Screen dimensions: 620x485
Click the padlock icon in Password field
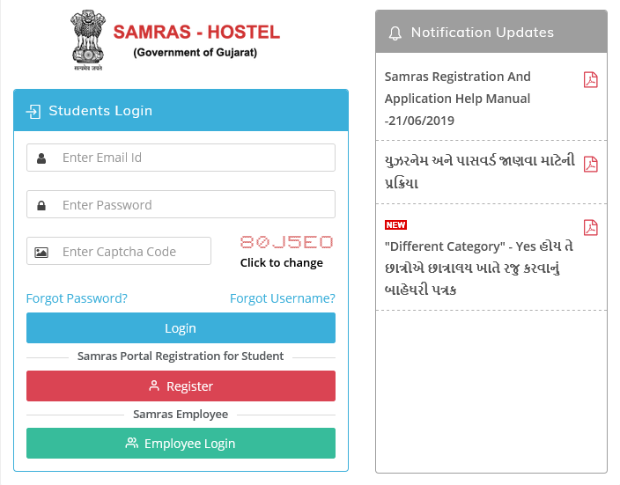point(41,205)
